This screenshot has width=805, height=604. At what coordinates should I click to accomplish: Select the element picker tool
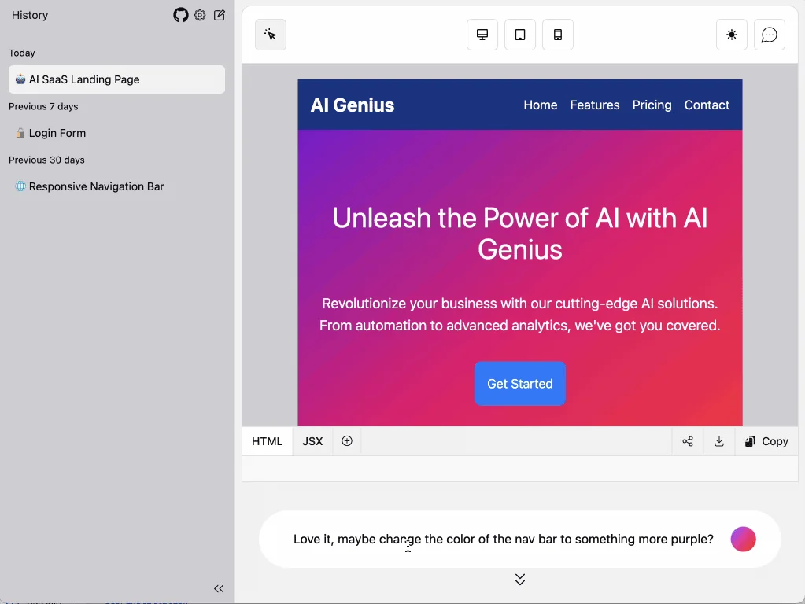[270, 35]
